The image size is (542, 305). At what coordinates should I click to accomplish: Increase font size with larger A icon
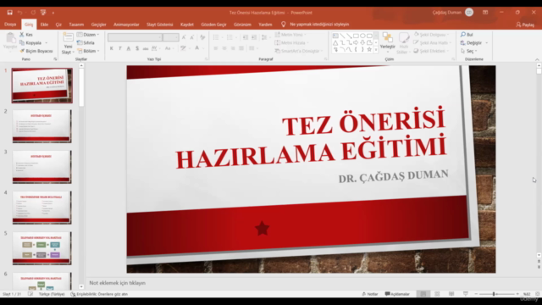pos(184,37)
